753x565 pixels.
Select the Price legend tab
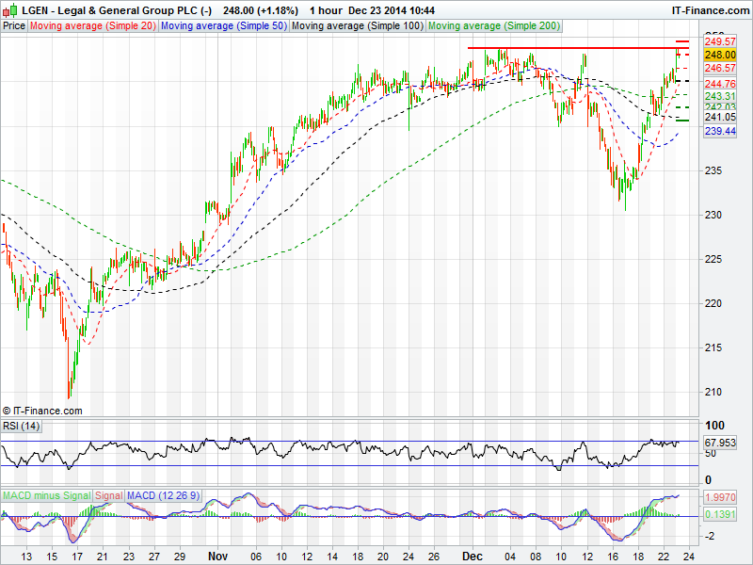point(14,25)
